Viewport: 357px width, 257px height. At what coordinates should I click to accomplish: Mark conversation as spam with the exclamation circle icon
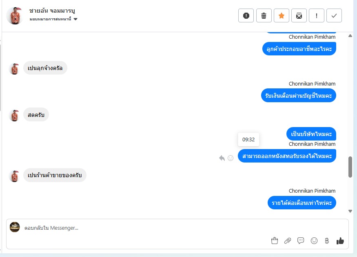[246, 15]
